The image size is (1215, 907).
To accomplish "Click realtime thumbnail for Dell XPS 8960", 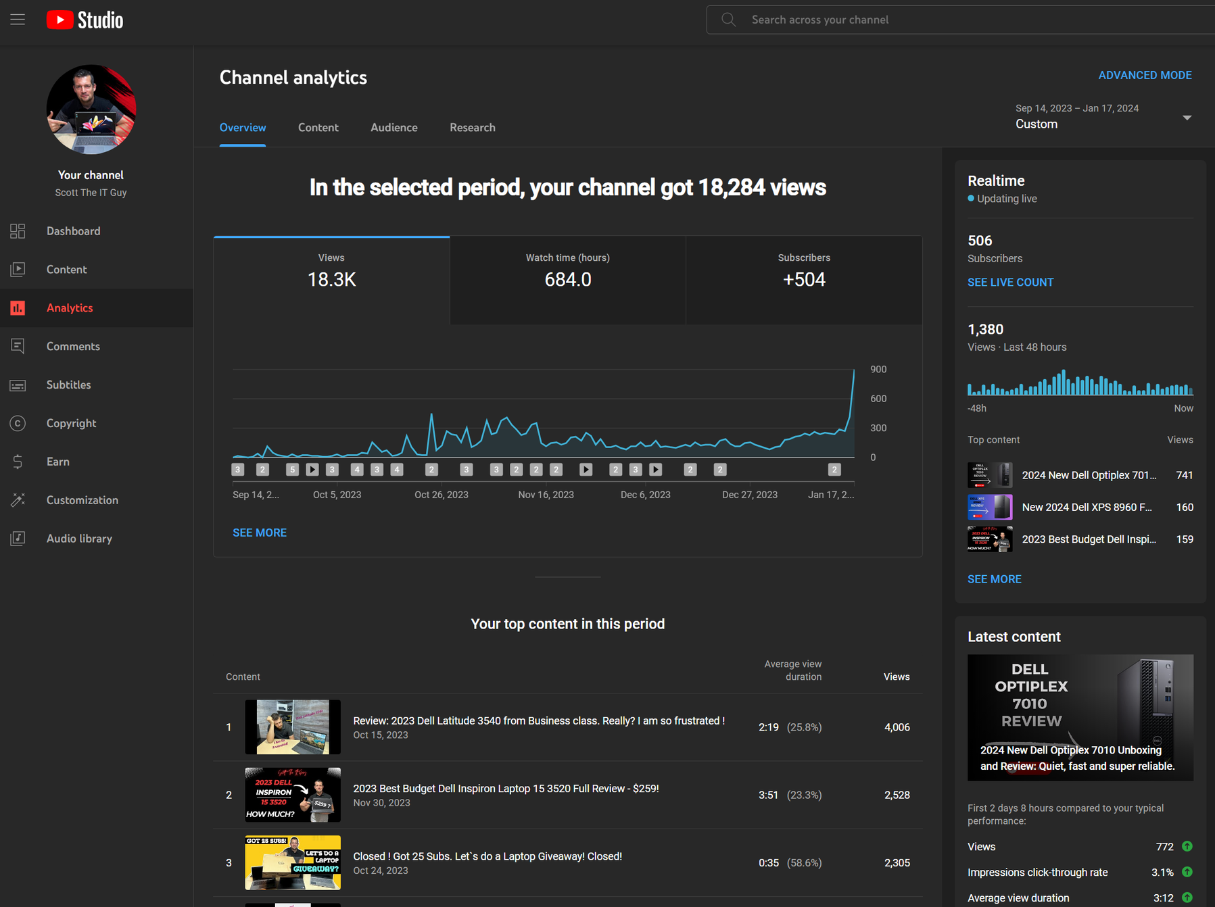I will coord(990,507).
